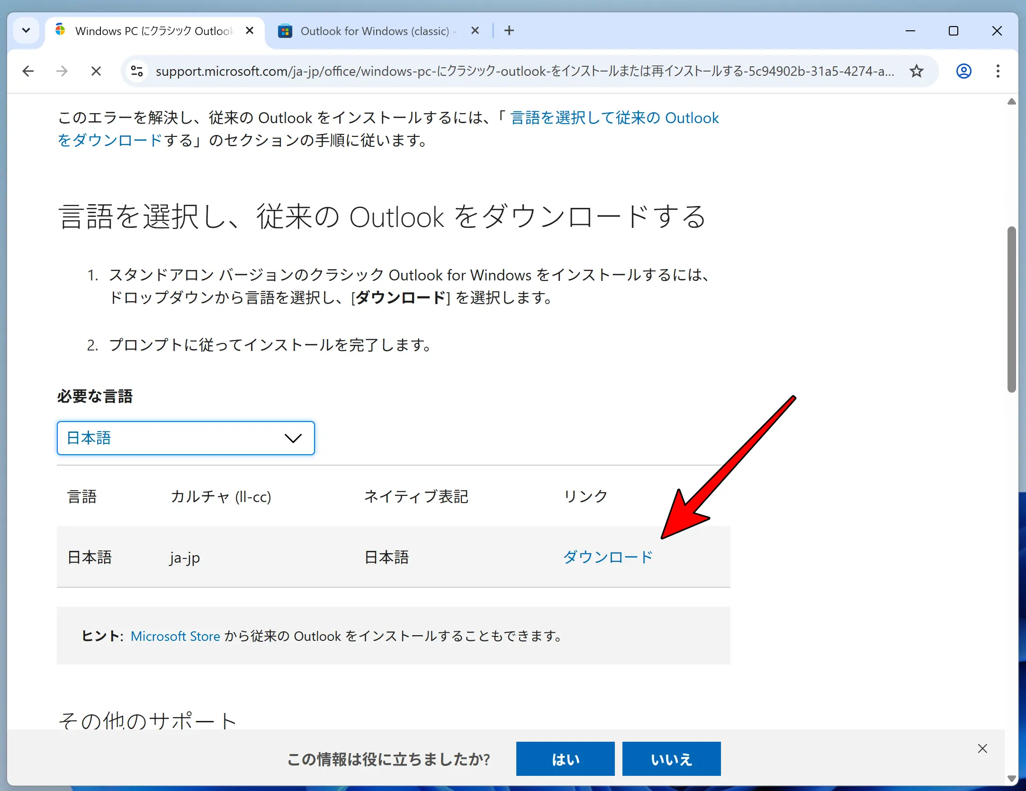Viewport: 1026px width, 791px height.
Task: Click the その他のサポート heading
Action: coord(147,720)
